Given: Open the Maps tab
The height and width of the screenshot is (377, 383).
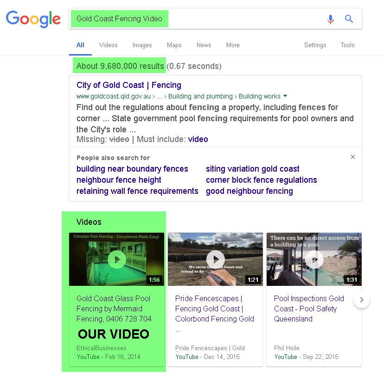Looking at the screenshot, I should coord(174,45).
